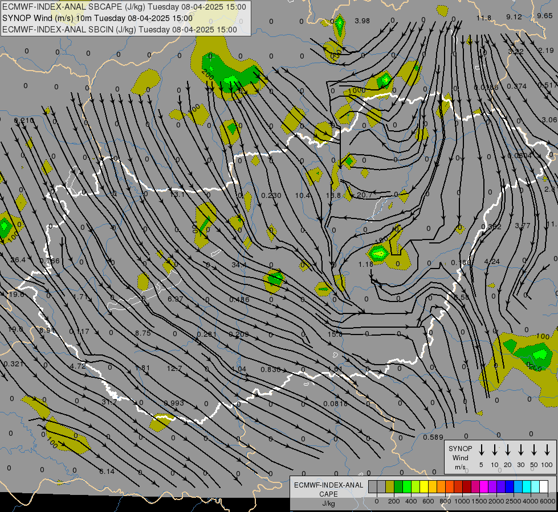Pick the bright green CAPE legend swatch
The image size is (558, 512).
407,486
